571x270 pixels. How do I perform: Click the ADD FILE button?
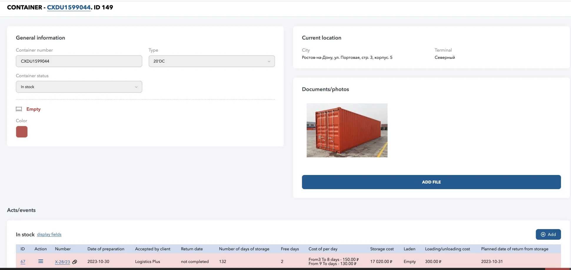coord(431,182)
